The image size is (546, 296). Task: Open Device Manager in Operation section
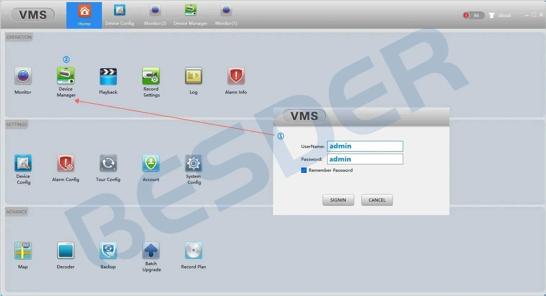(66, 76)
